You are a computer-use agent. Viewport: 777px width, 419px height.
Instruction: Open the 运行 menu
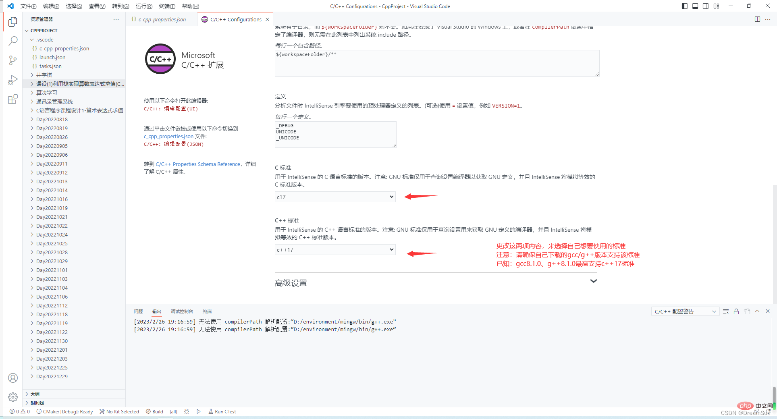point(144,6)
